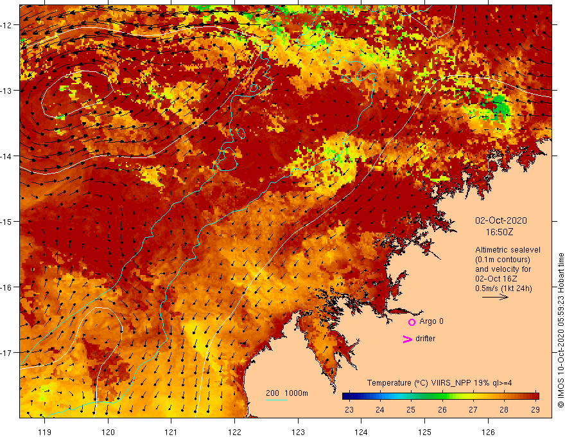Click the longitude label 119
Screen dimensions: 565x437
tap(45, 432)
